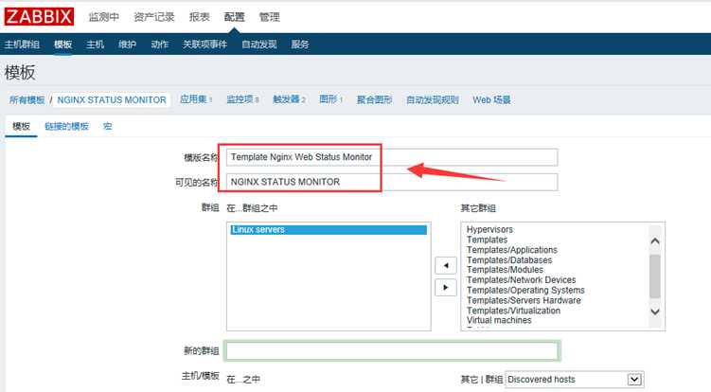
Task: Click the ZABBIX logo
Action: 39,17
